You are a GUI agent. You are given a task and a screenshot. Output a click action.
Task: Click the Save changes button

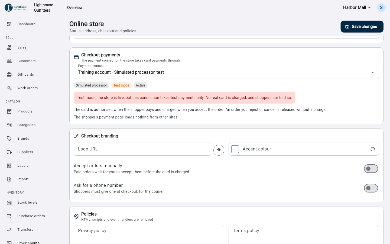362,27
